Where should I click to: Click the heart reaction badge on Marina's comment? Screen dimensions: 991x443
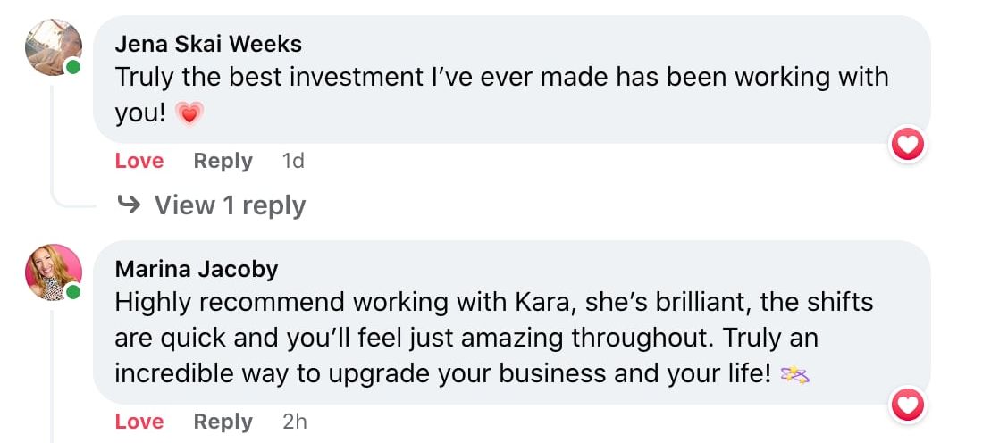(x=908, y=406)
